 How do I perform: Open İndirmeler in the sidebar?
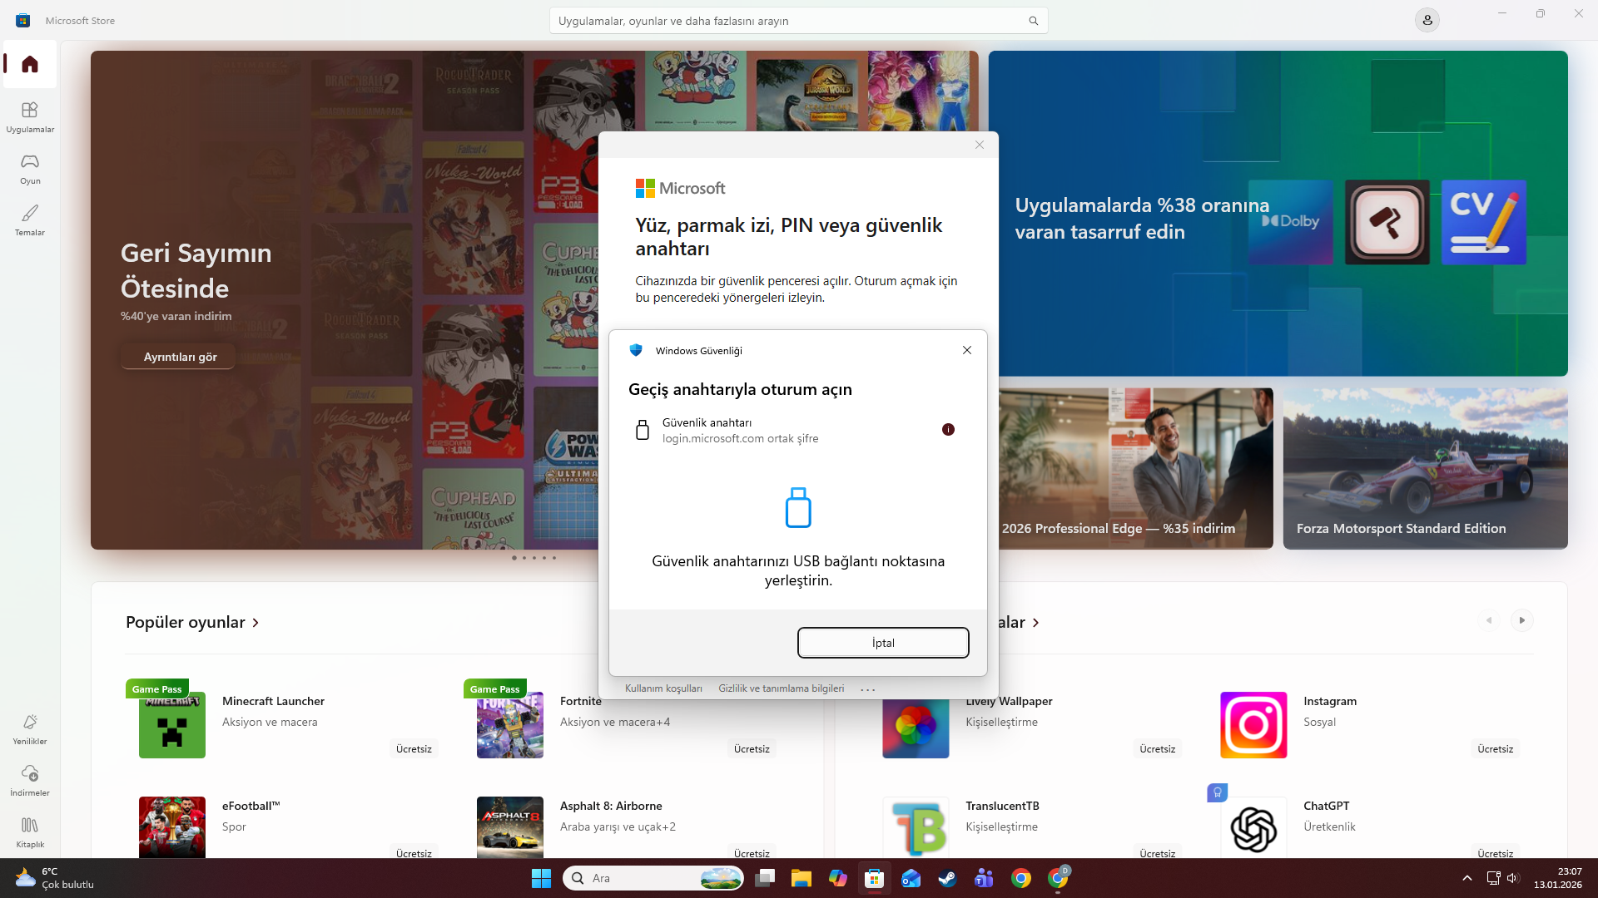[x=30, y=780]
